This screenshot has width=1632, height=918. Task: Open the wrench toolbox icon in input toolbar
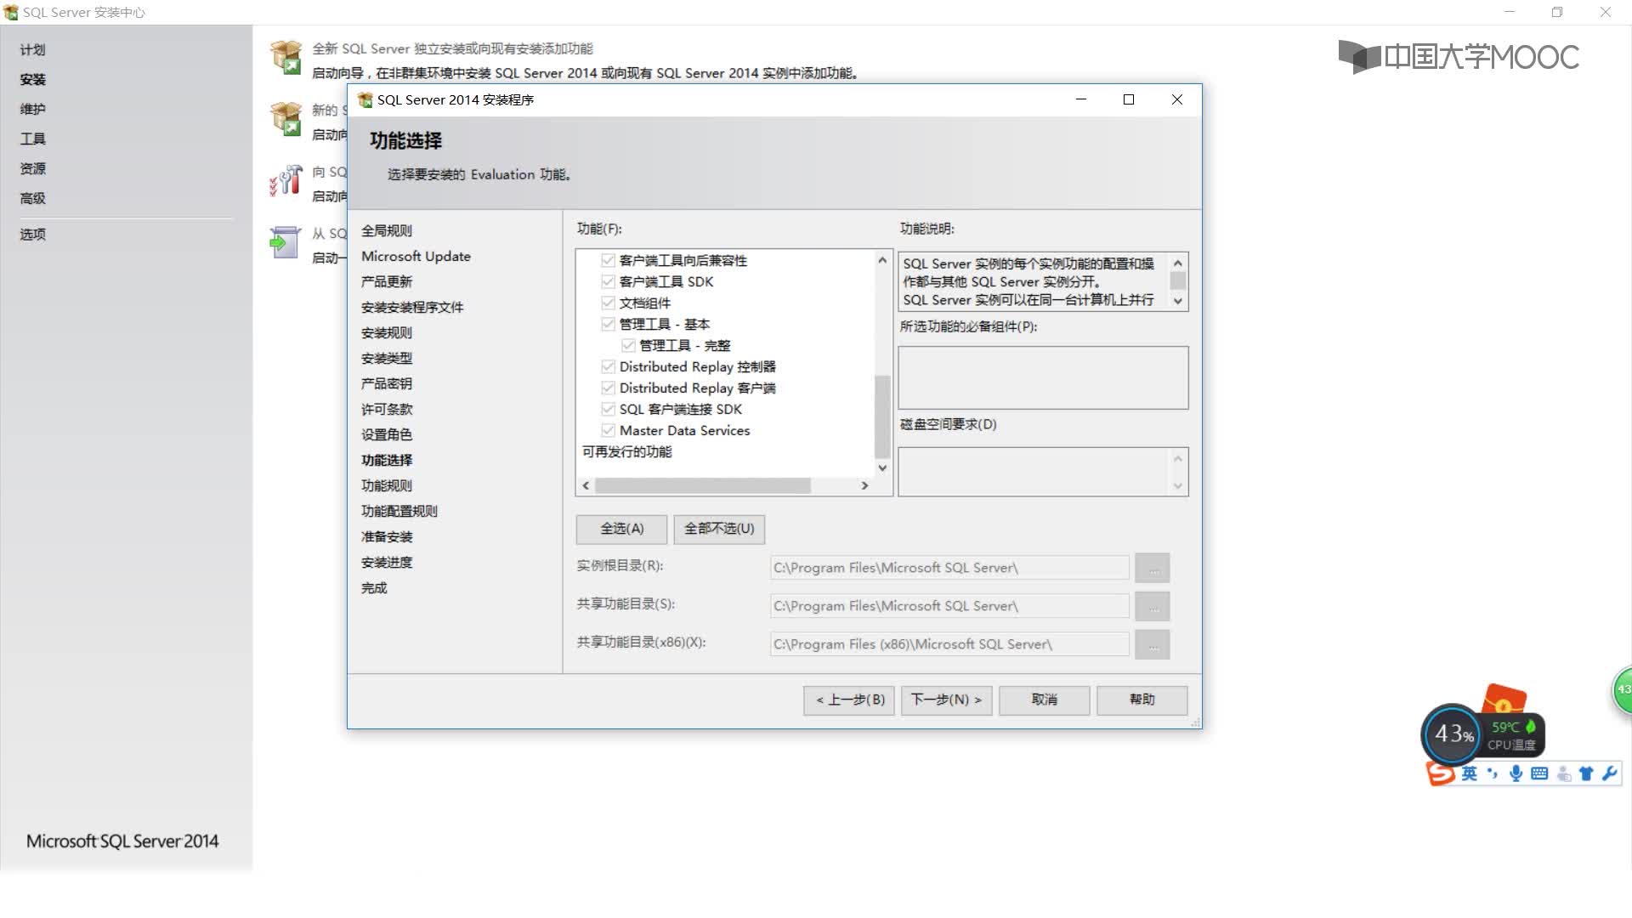pyautogui.click(x=1609, y=773)
